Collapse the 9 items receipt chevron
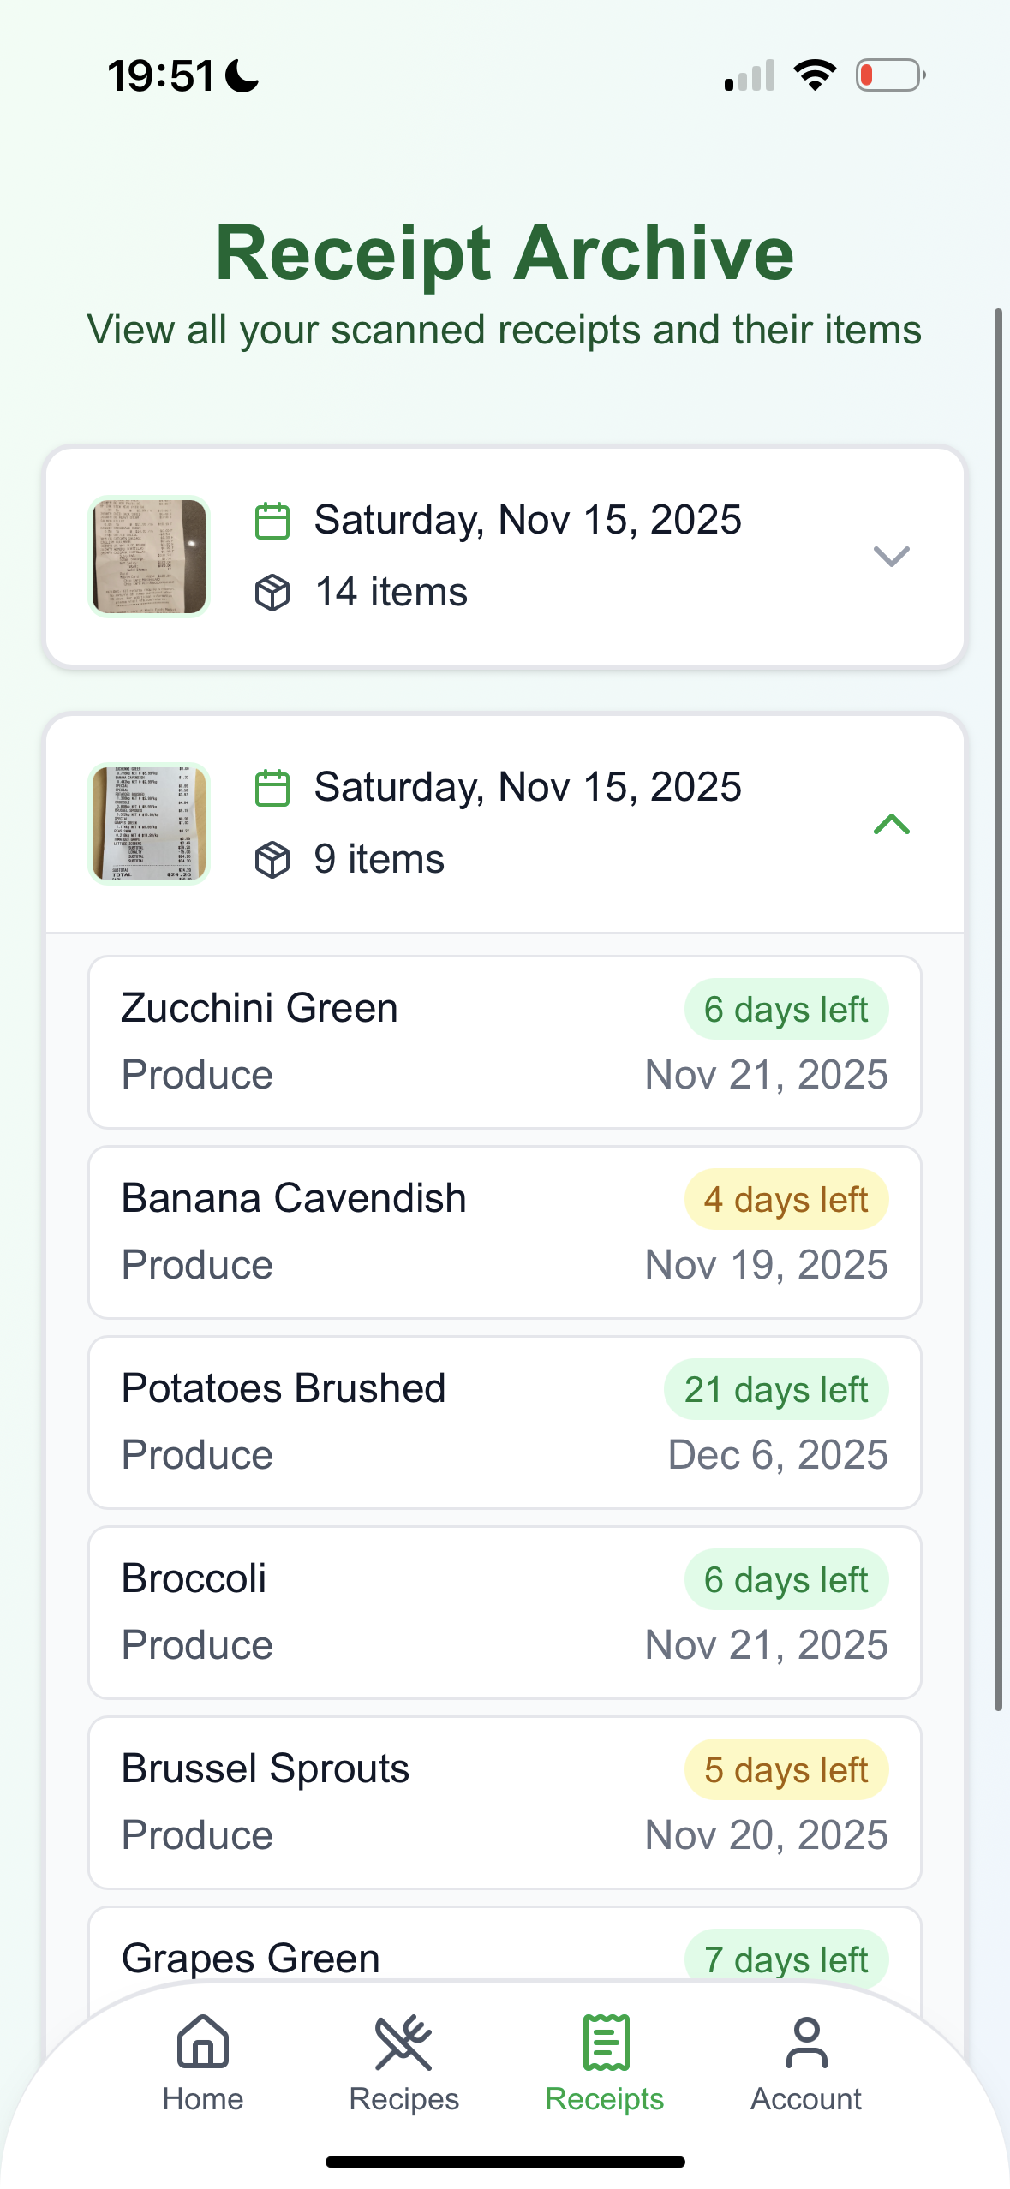This screenshot has width=1010, height=2189. click(x=891, y=824)
